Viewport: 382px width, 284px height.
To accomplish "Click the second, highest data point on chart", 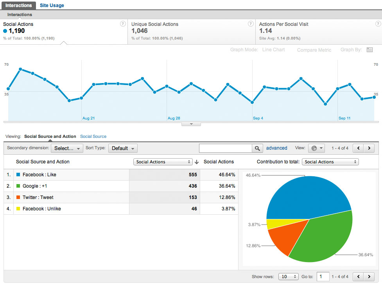I will pyautogui.click(x=20, y=69).
